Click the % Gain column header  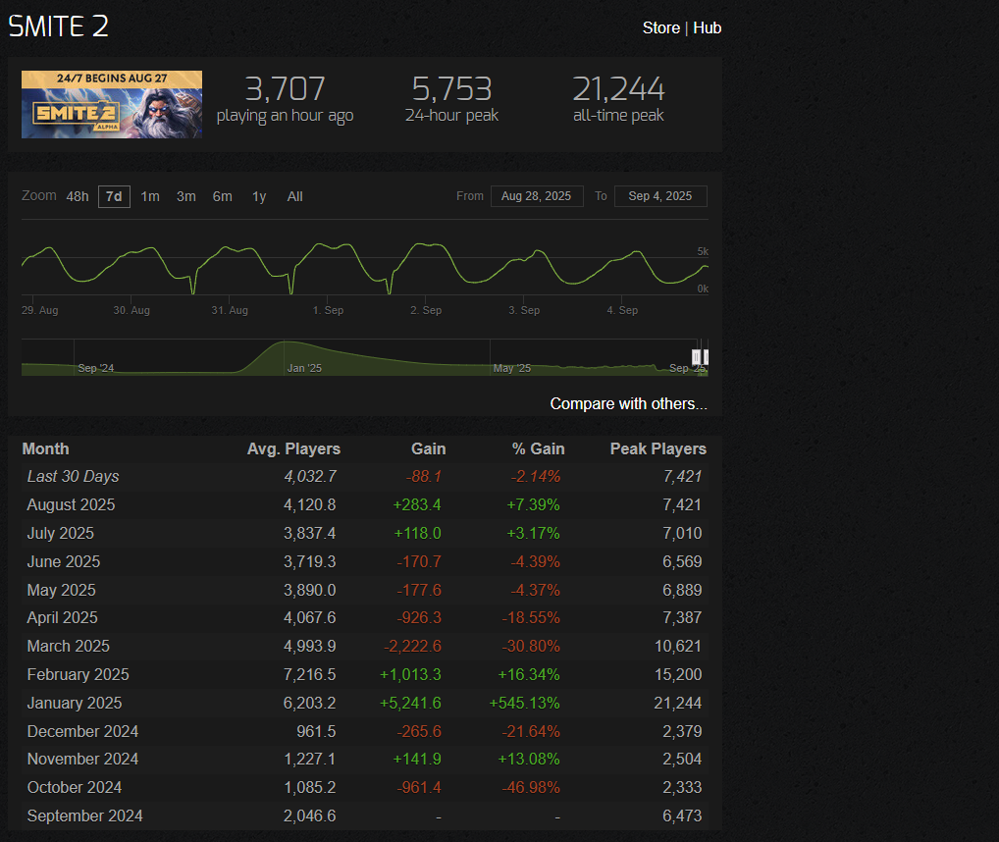click(538, 449)
